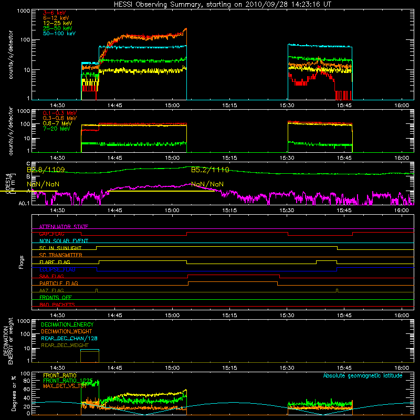Select the A0.1 tick on the GOES axis
420x420 pixels.
(x=24, y=204)
